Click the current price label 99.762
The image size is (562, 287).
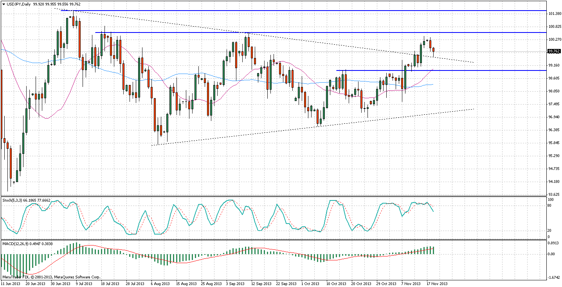click(x=553, y=51)
